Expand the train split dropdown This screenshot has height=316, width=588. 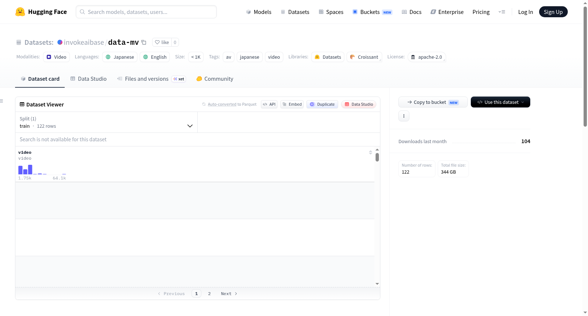[x=106, y=122]
